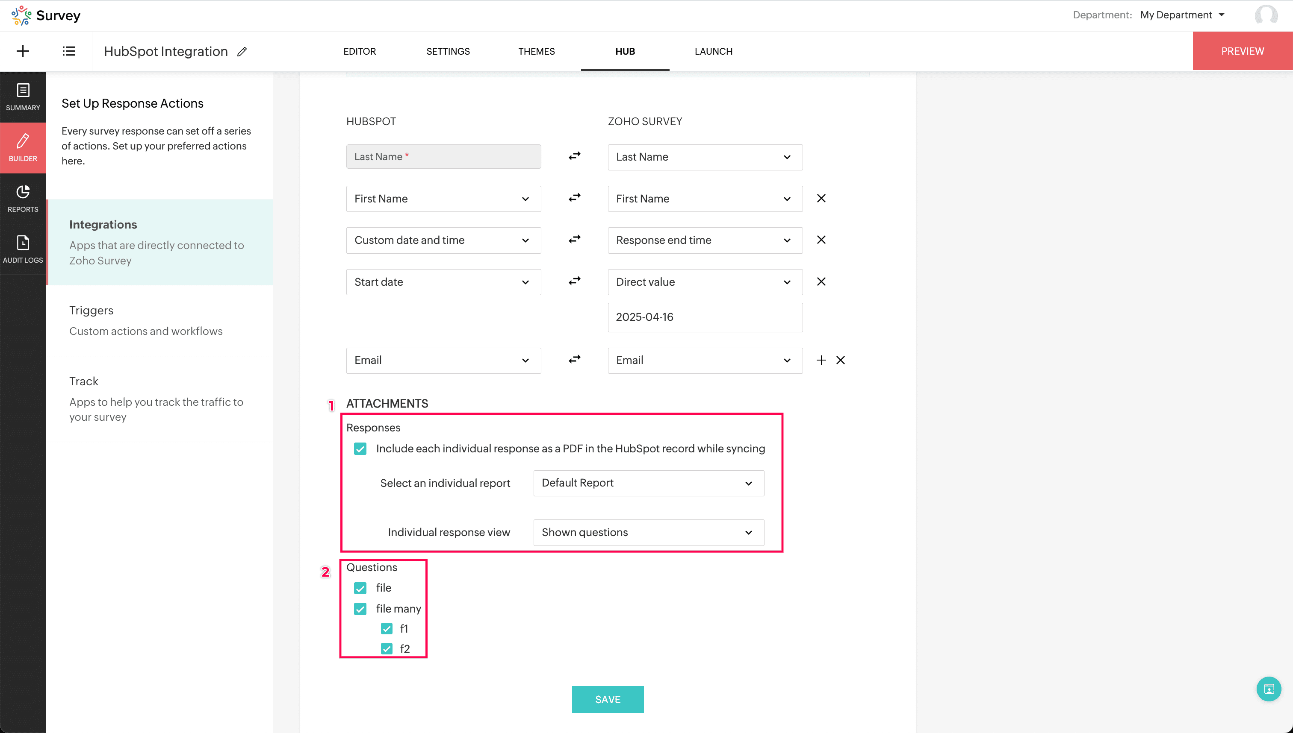Viewport: 1293px width, 733px height.
Task: Click sync arrows icon for First Name row
Action: click(x=574, y=198)
